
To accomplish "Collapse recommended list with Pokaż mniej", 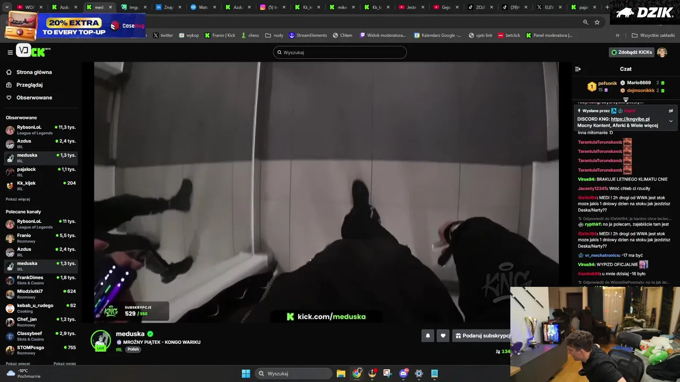I will click(65, 364).
